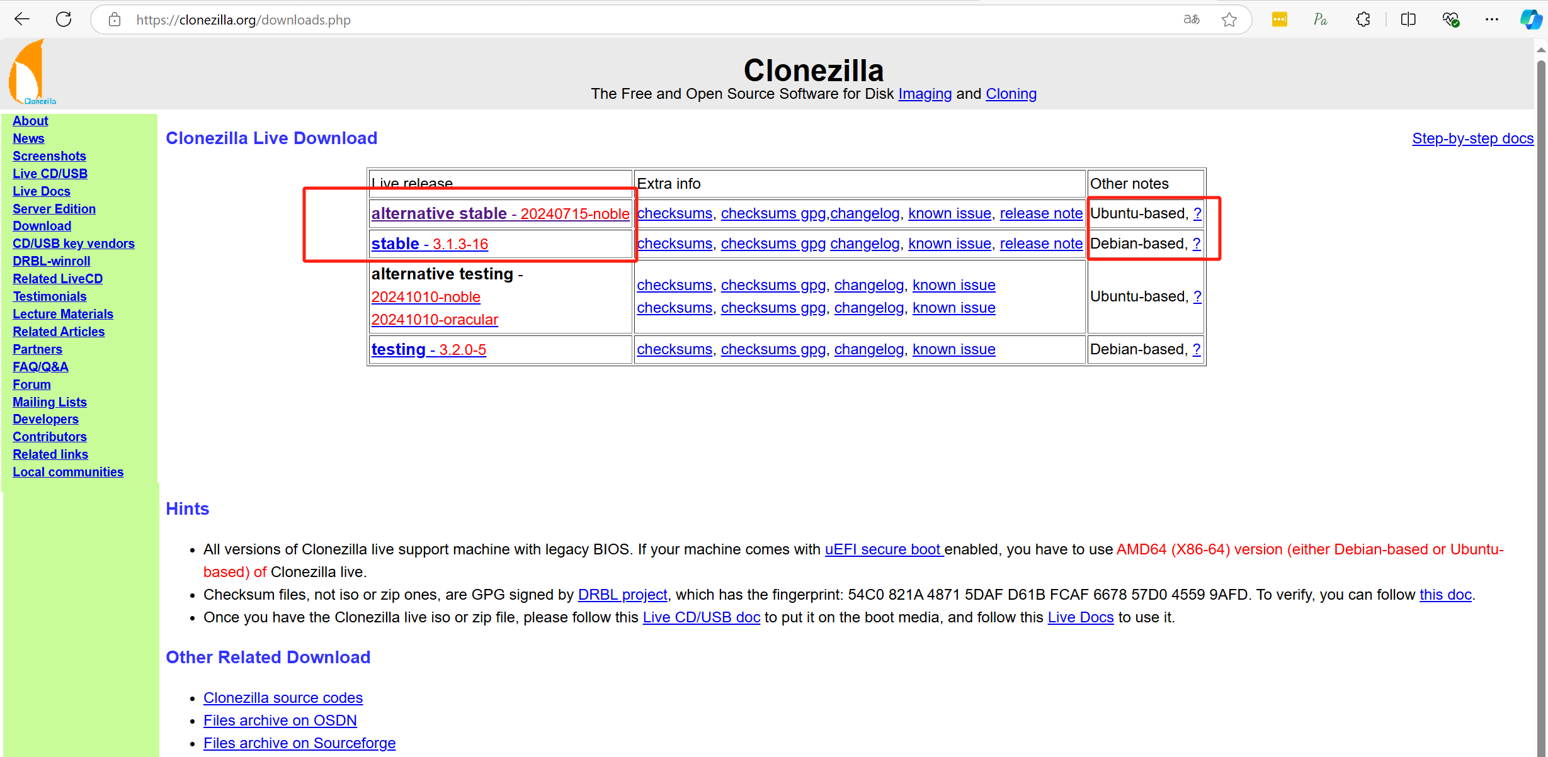Open Files archive on OSDN
This screenshot has height=757, width=1548.
point(280,721)
